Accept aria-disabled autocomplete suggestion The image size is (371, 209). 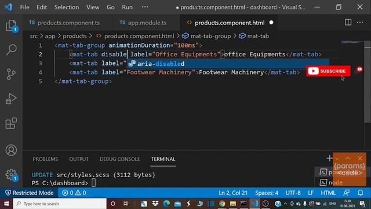coord(228,63)
